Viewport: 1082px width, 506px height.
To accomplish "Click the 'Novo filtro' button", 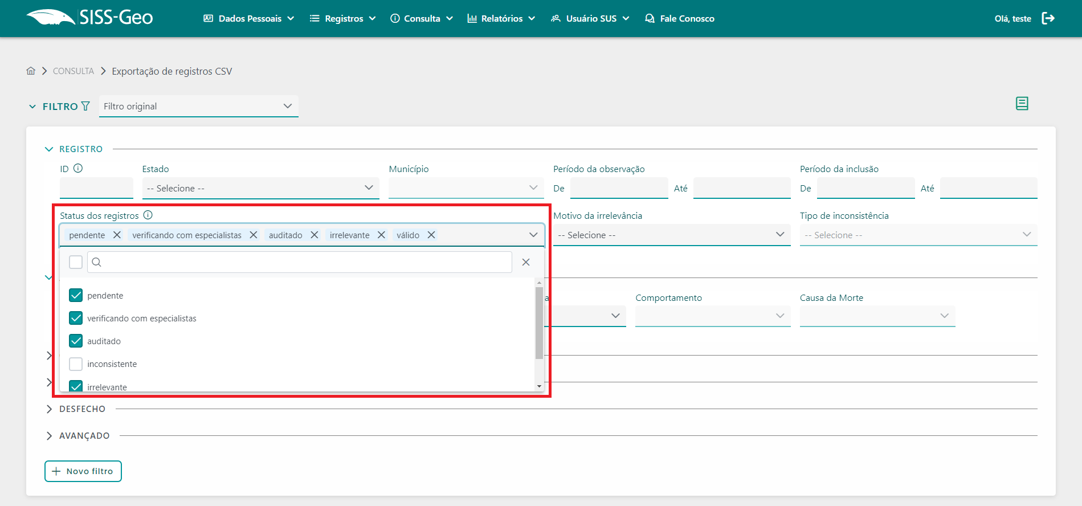I will [x=83, y=471].
